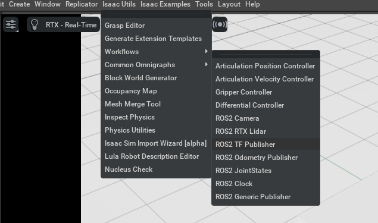The height and width of the screenshot is (223, 378).
Task: Open the Window menu
Action: coord(48,4)
